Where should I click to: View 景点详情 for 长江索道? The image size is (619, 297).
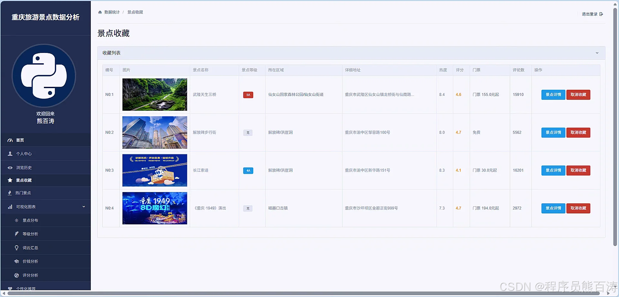(553, 170)
